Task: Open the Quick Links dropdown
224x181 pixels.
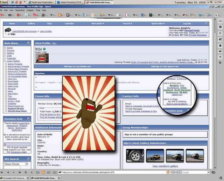Action: coord(158,24)
